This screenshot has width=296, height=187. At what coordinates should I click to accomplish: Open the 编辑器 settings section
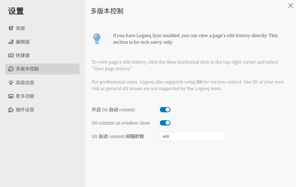[x=21, y=42]
